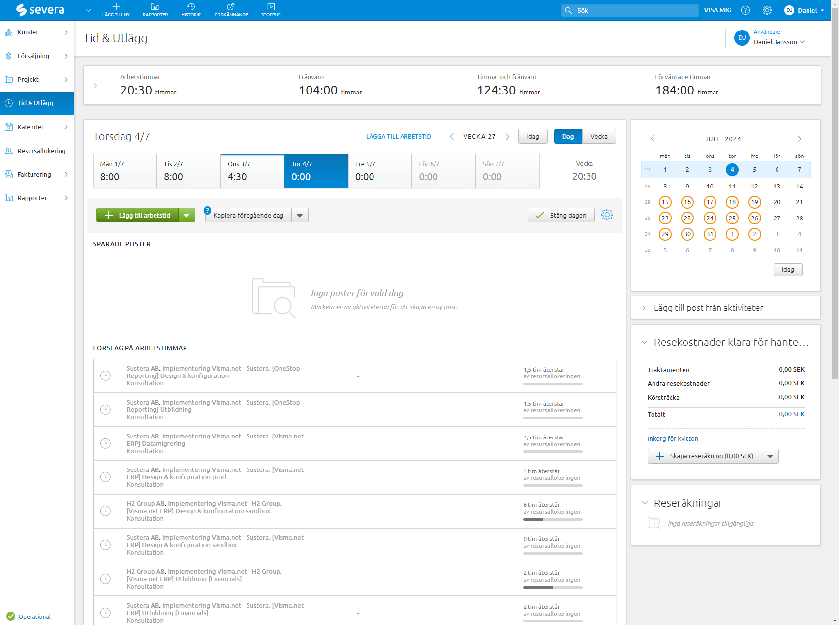
Task: Click the gear icon beside Stäng dagen
Action: click(x=607, y=215)
